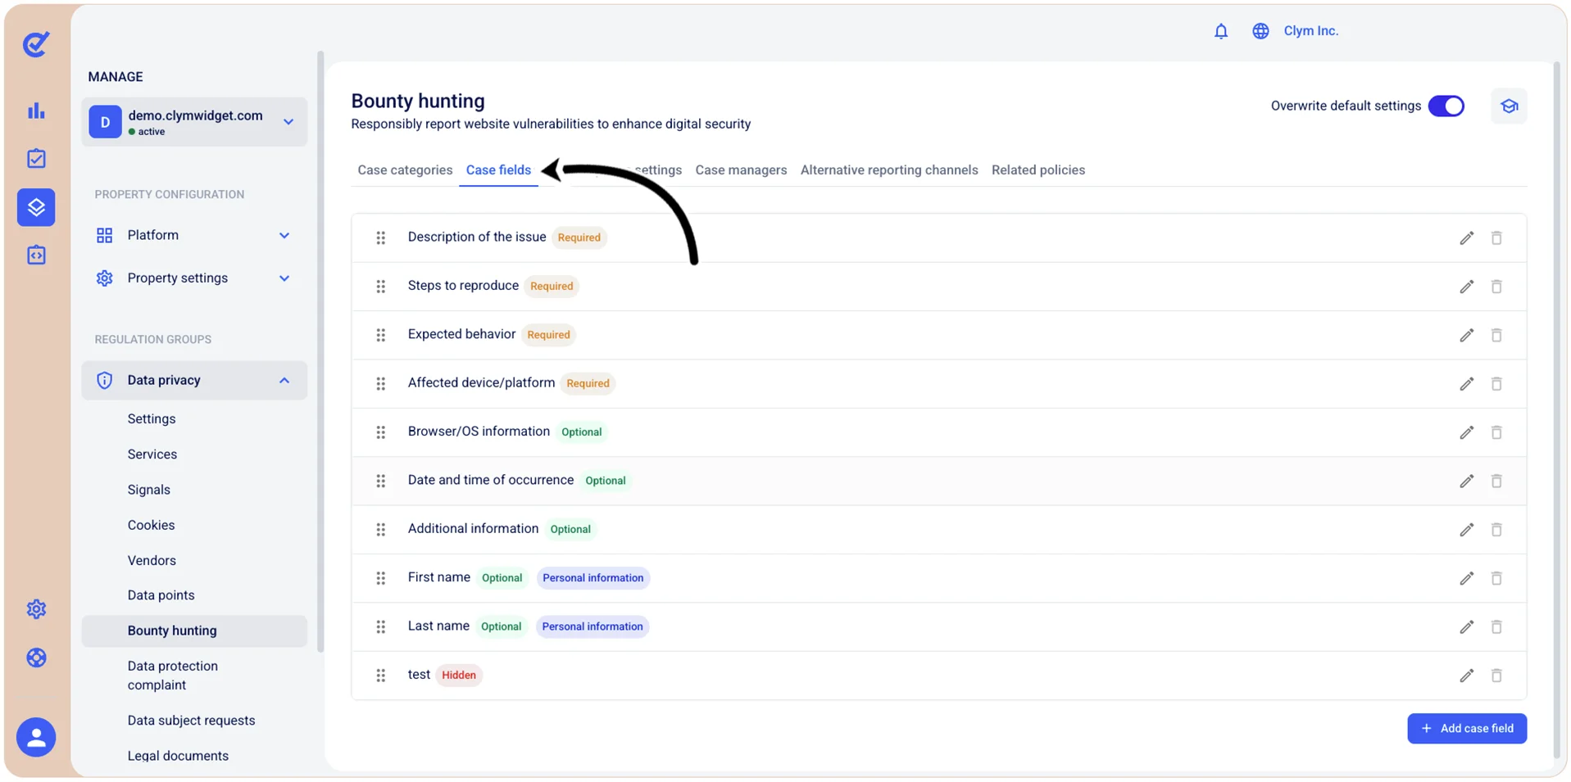Viewport: 1571px width, 782px height.
Task: Collapse the Data privacy group
Action: click(193, 381)
